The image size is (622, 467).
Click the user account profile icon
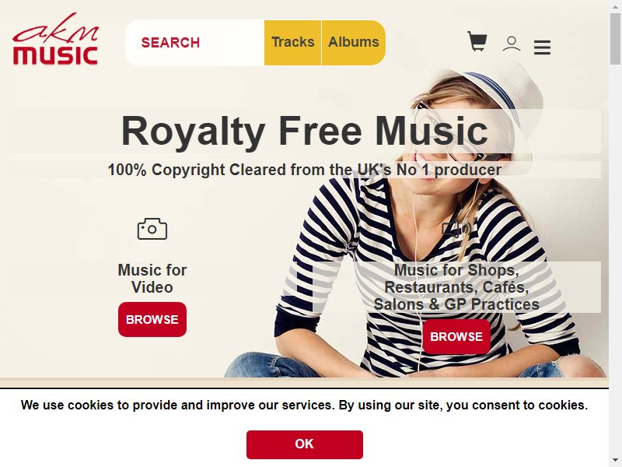click(x=512, y=44)
